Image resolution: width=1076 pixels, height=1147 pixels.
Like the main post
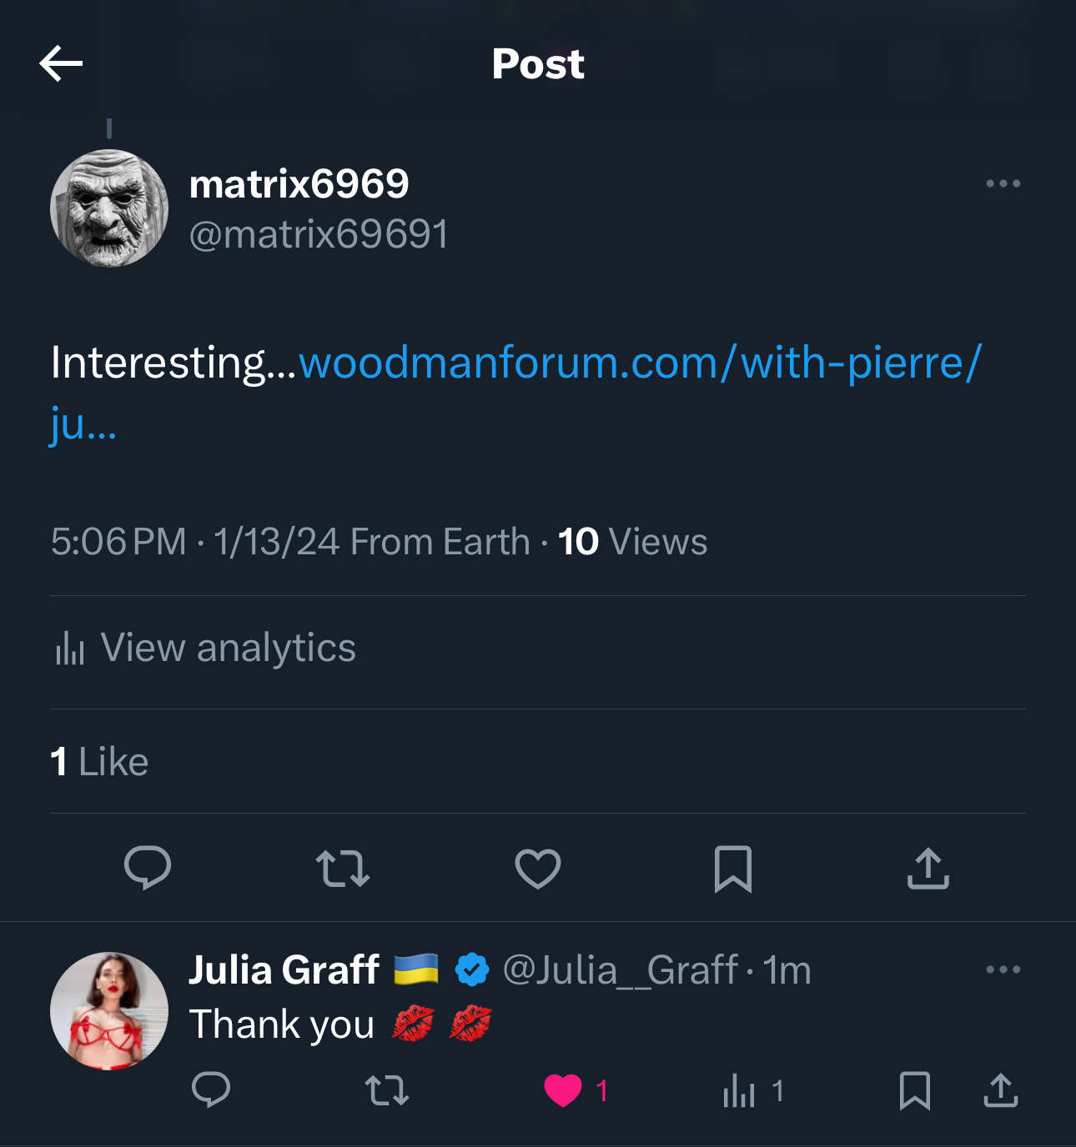coord(538,868)
